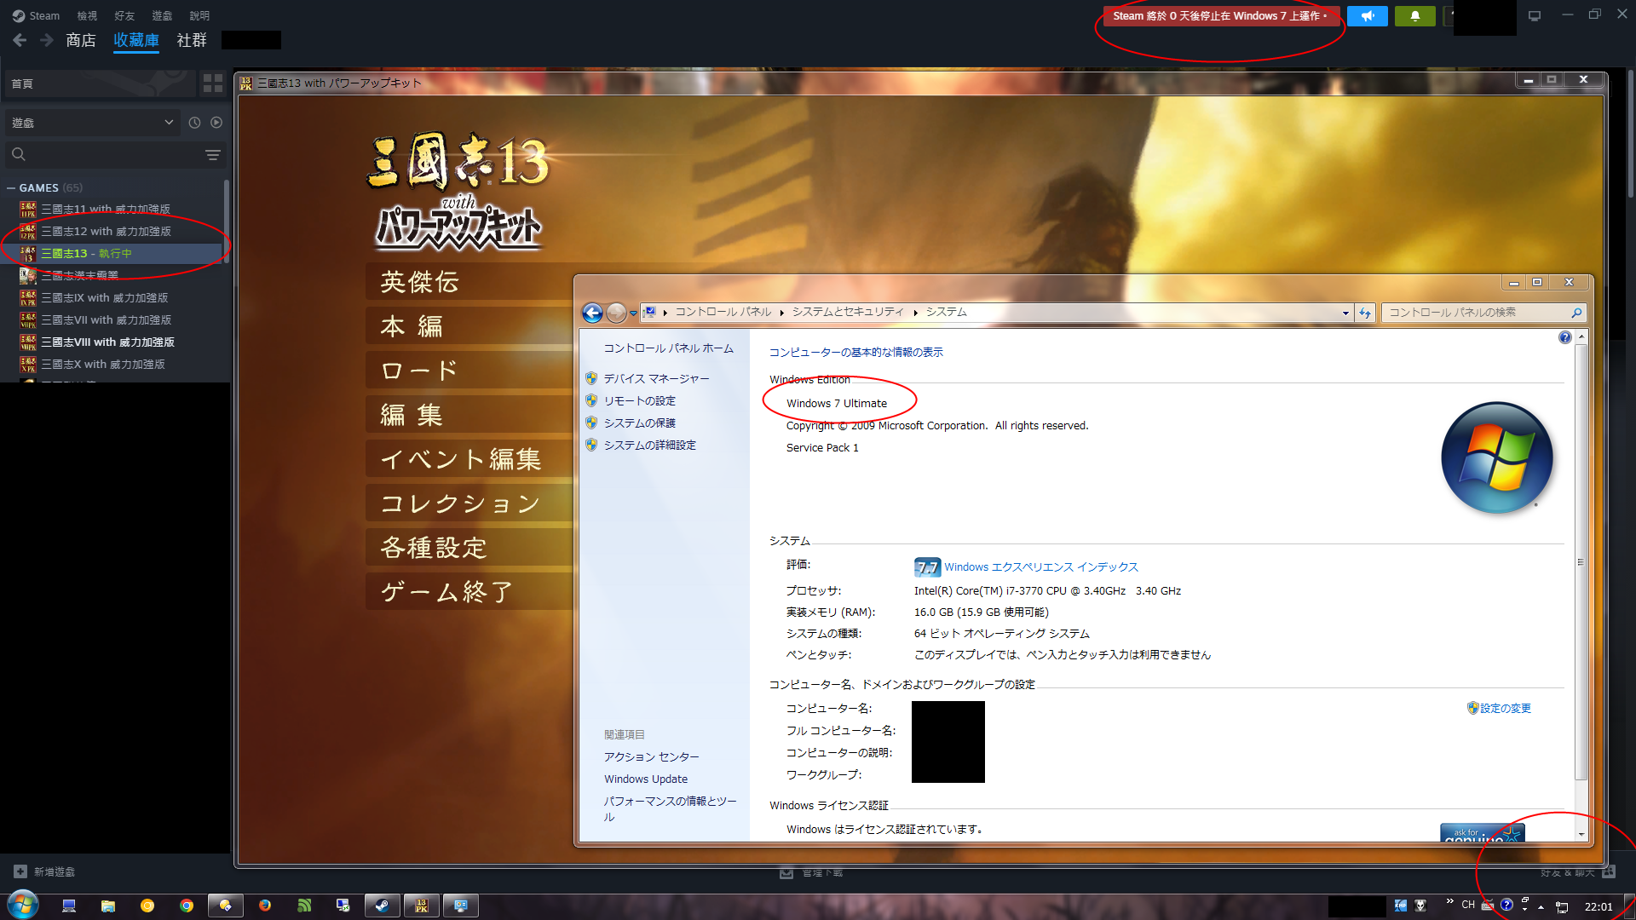
Task: Click Steam taskbar button
Action: [383, 906]
